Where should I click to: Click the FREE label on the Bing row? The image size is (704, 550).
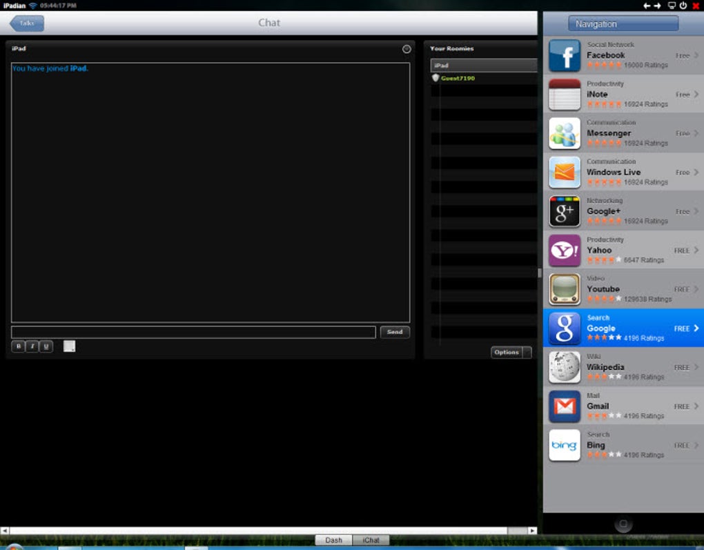point(681,445)
